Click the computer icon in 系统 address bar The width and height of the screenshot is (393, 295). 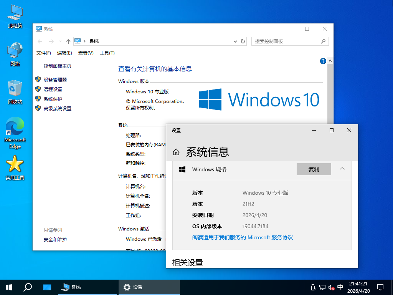[x=78, y=41]
